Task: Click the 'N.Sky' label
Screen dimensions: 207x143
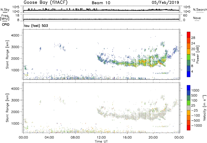Action: click(x=5, y=10)
